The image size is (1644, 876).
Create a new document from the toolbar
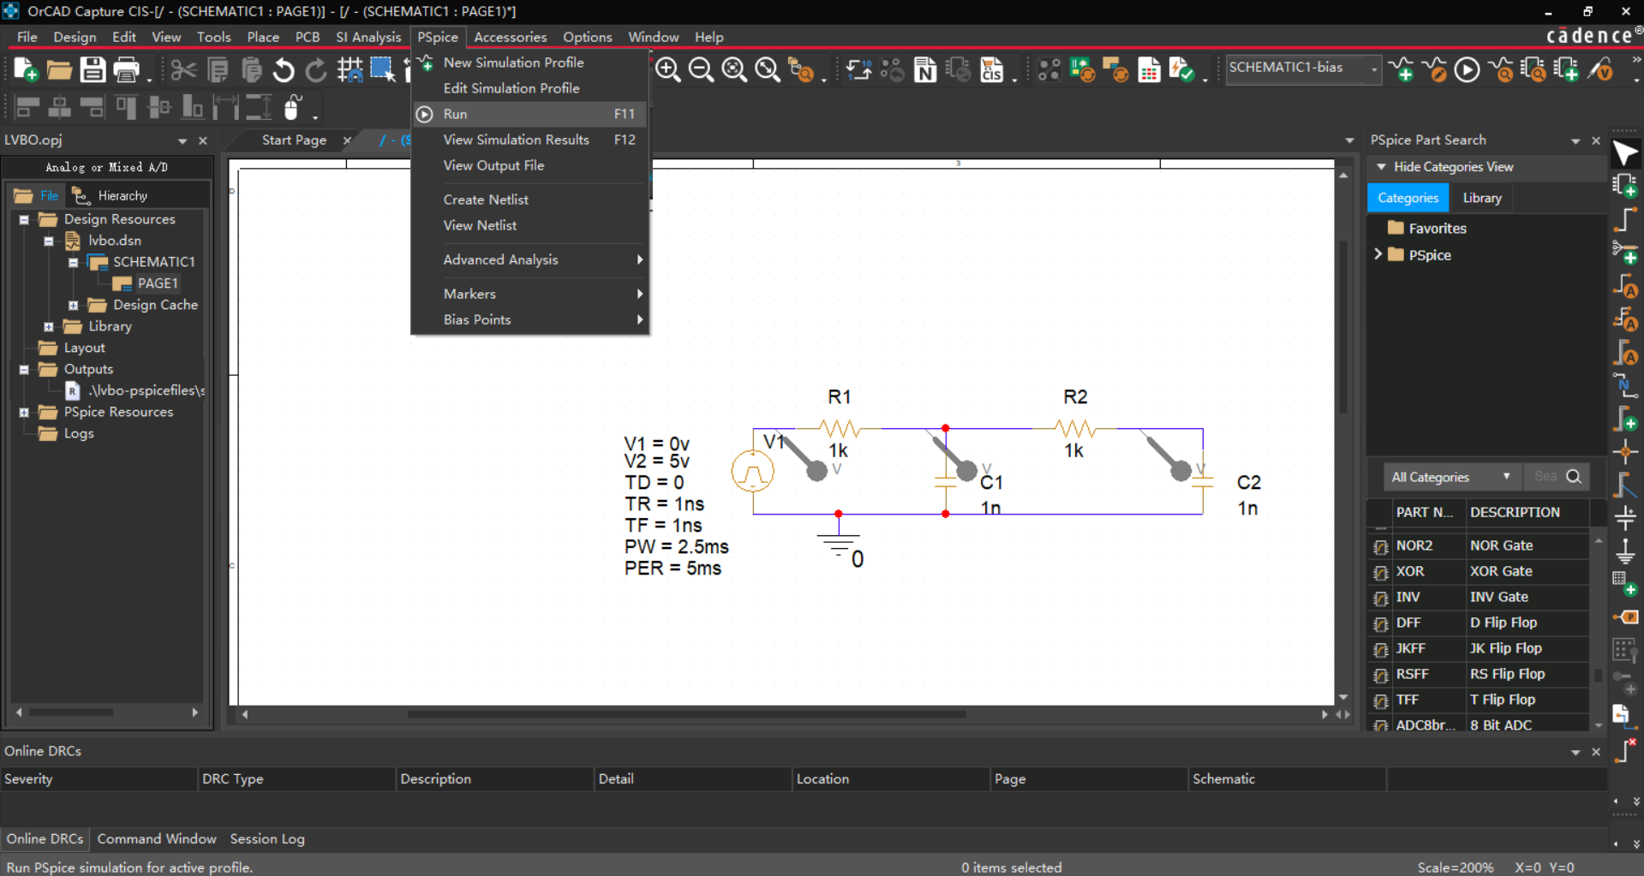point(26,69)
